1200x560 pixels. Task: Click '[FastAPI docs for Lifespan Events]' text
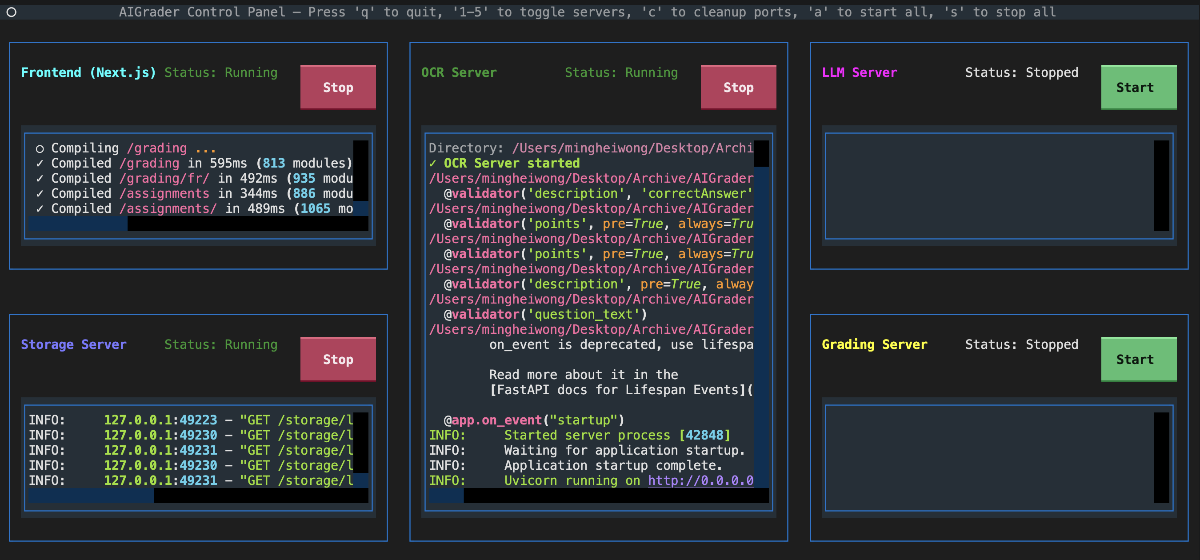[x=621, y=389]
